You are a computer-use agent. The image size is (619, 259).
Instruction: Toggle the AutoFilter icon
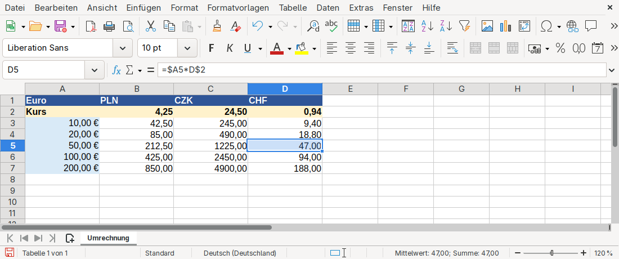tap(465, 26)
